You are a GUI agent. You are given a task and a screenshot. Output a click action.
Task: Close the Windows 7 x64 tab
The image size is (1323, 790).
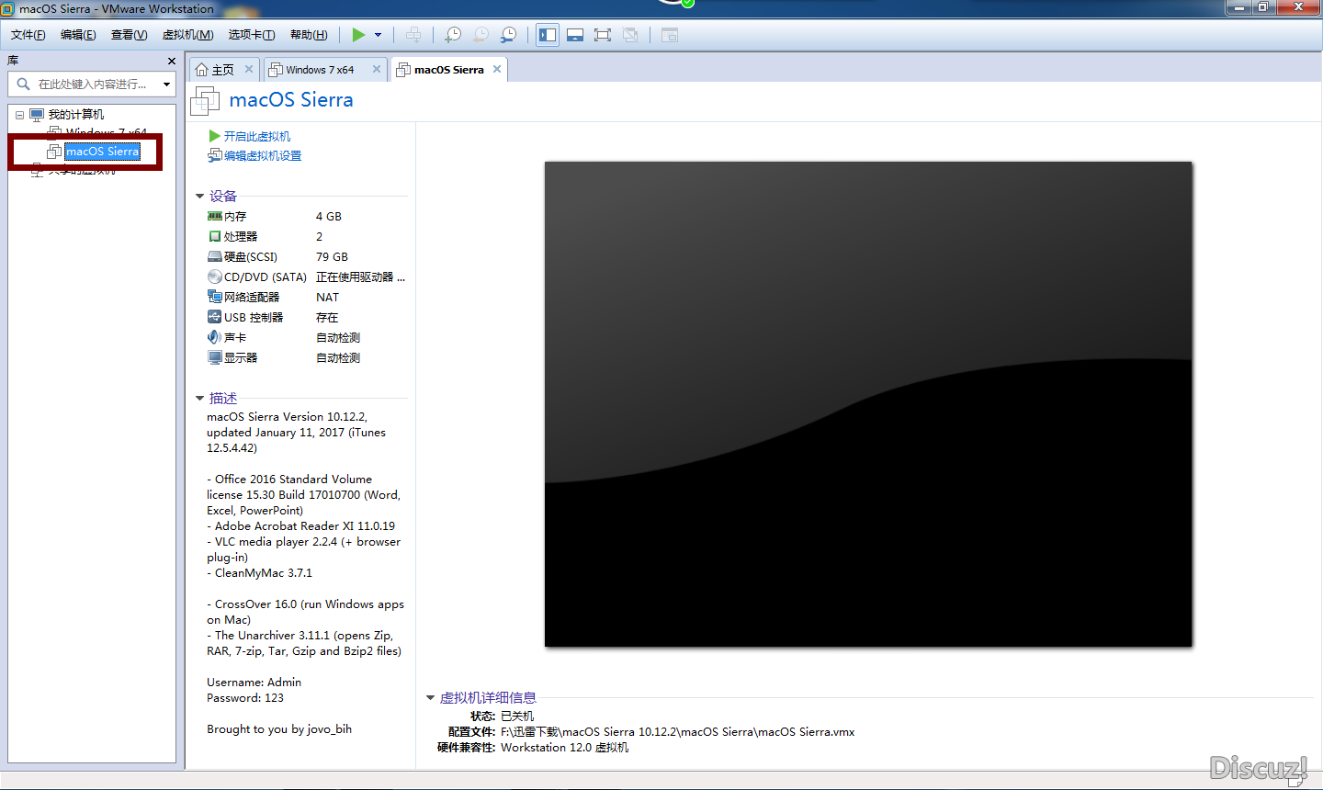point(376,69)
